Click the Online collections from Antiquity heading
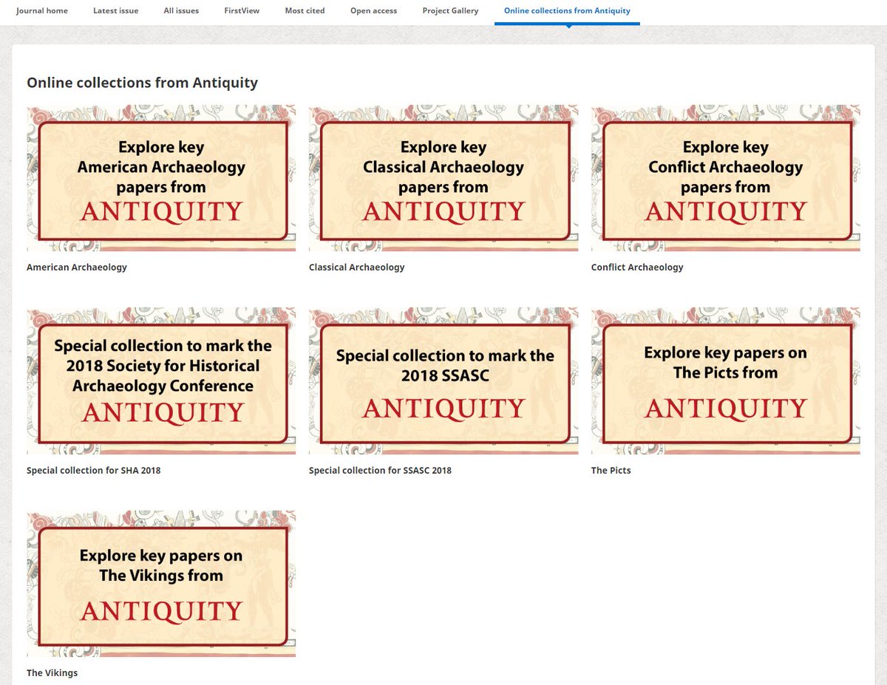Screen dimensions: 887x685 pos(143,83)
